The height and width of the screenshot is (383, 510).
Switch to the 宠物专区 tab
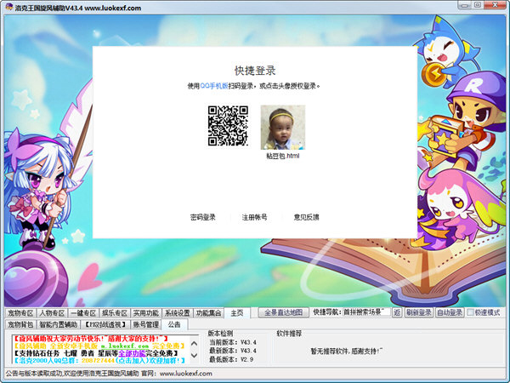[x=20, y=312]
